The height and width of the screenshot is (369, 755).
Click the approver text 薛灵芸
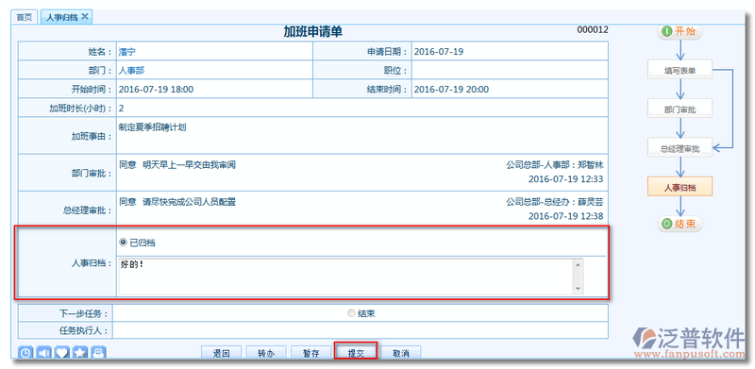pos(591,202)
